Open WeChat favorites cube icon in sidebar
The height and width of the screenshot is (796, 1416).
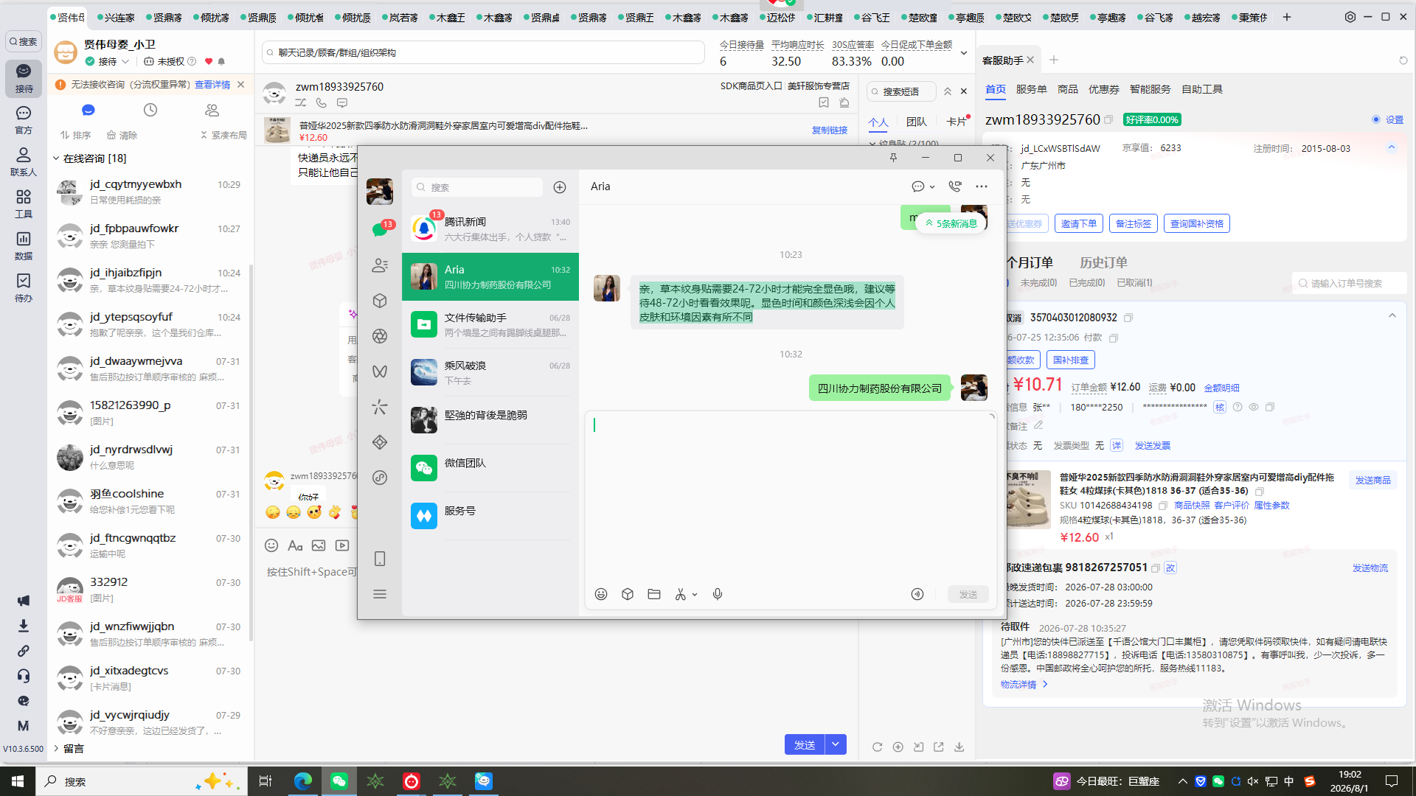[x=380, y=301]
